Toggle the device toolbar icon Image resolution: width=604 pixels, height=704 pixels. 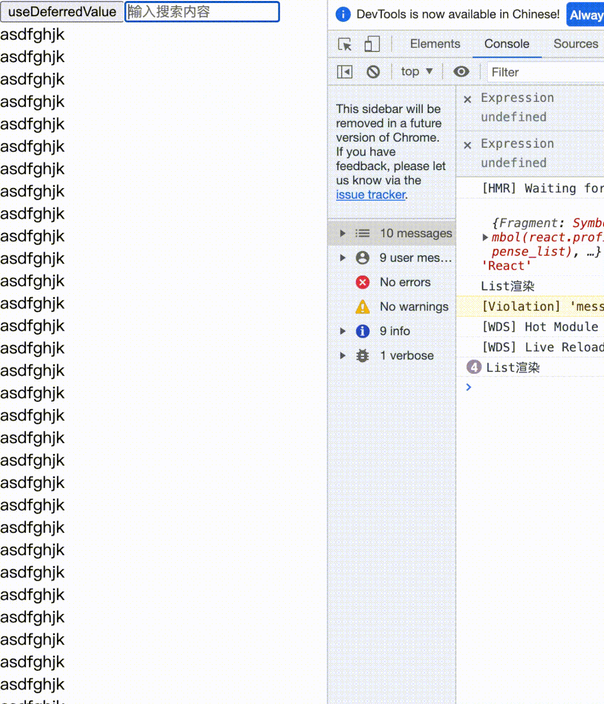[372, 44]
